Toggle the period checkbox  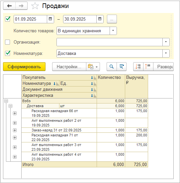[8, 19]
